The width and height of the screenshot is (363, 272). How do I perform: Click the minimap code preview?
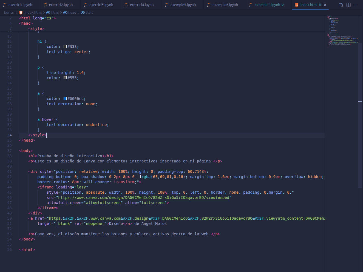[x=341, y=31]
